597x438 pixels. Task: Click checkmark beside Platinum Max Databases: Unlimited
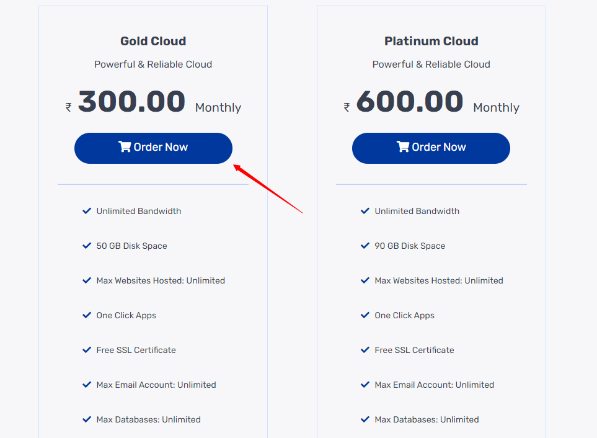point(365,419)
